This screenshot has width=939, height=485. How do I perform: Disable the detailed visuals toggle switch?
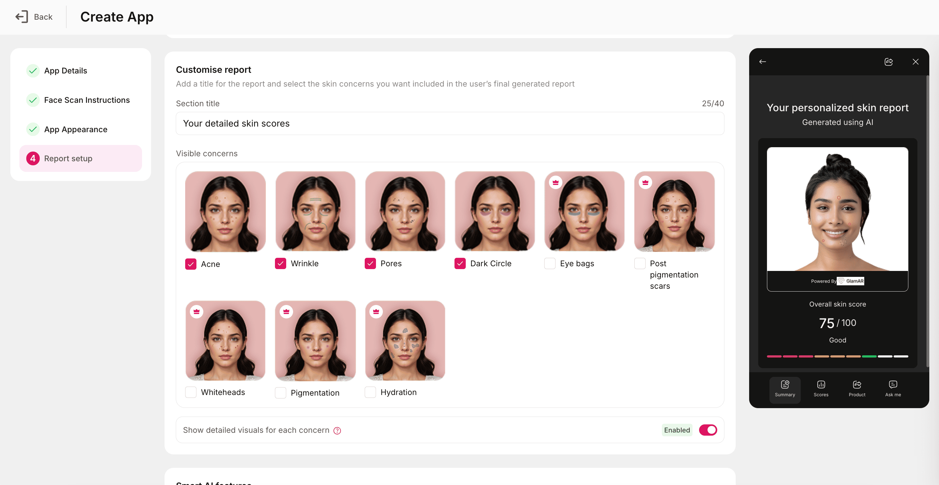pos(708,430)
